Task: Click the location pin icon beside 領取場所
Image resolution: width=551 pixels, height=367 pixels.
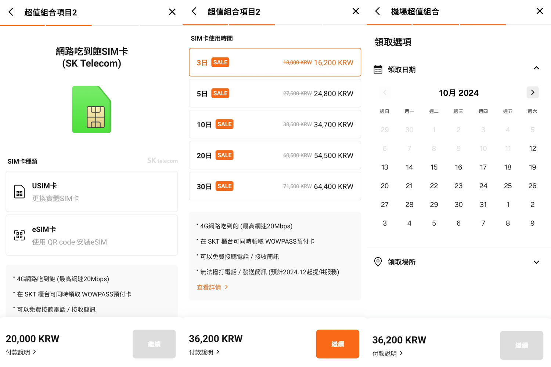Action: tap(378, 262)
